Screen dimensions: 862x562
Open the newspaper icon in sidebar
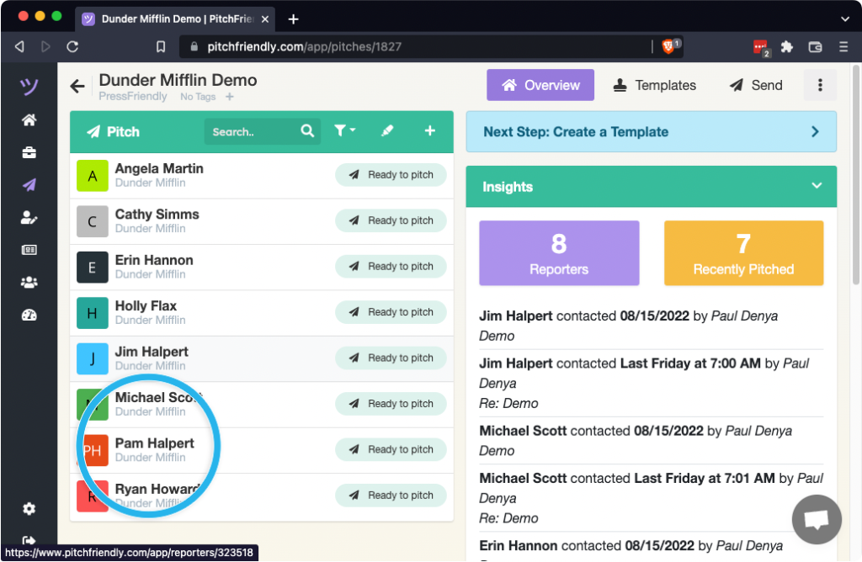pyautogui.click(x=29, y=250)
